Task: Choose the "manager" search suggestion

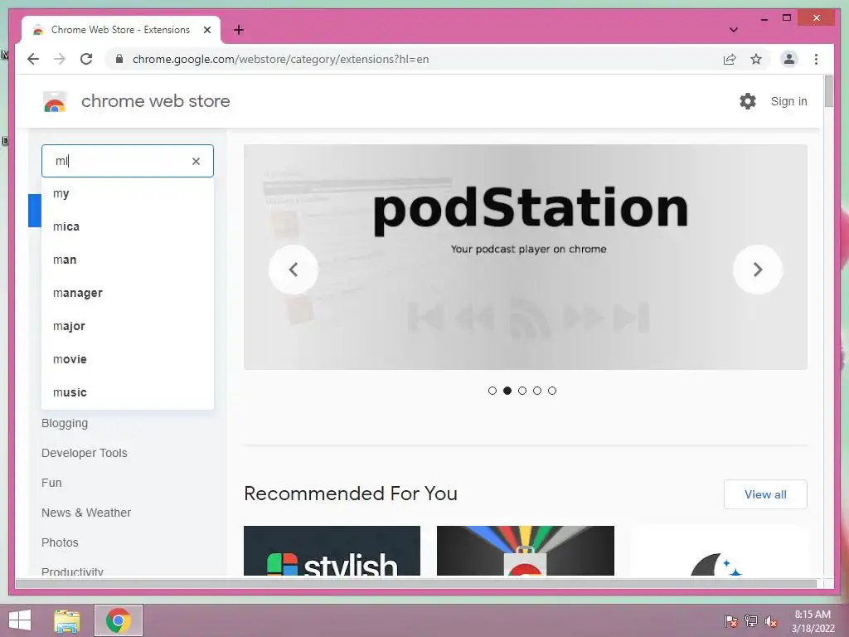Action: coord(128,293)
